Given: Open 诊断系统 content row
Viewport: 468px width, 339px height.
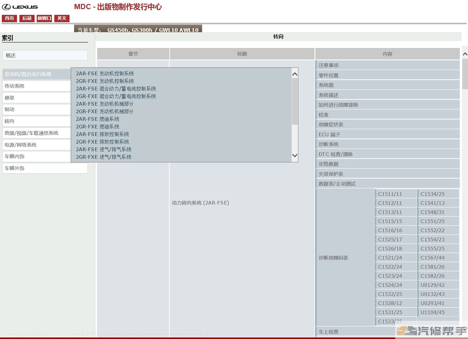Looking at the screenshot, I should (388, 144).
